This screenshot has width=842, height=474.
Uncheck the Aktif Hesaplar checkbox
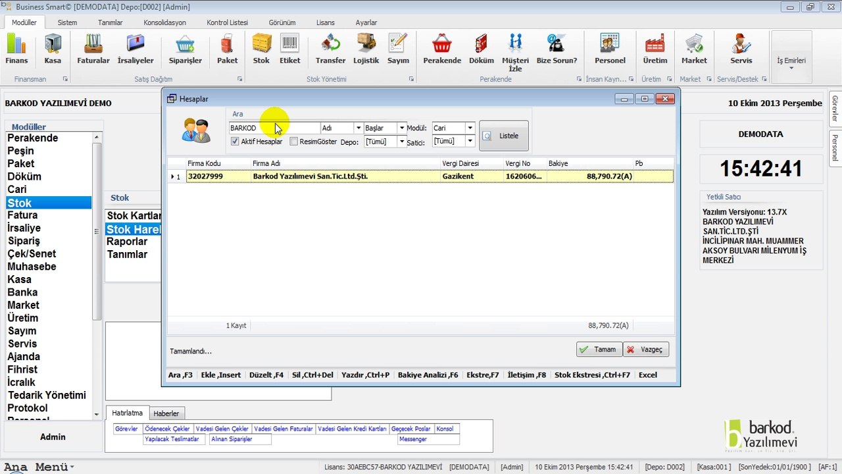click(x=235, y=142)
